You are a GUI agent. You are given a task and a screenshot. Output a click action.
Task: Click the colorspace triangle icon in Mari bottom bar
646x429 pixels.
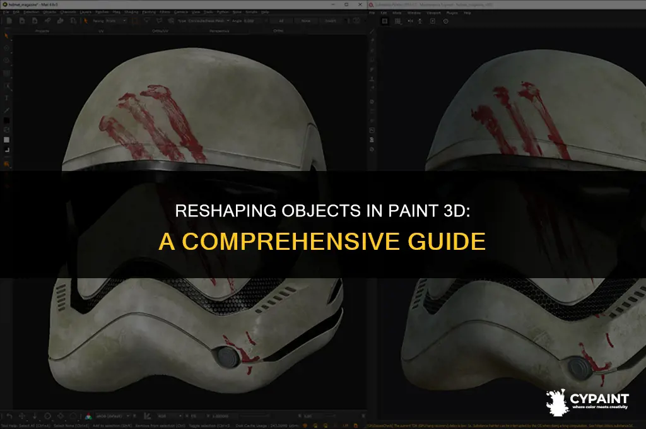88,416
